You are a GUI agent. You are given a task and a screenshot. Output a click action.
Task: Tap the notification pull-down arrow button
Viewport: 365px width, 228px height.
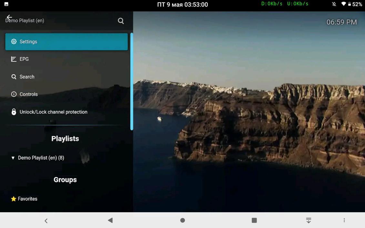click(x=309, y=220)
